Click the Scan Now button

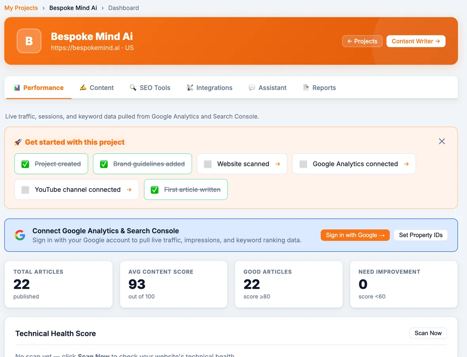[428, 333]
